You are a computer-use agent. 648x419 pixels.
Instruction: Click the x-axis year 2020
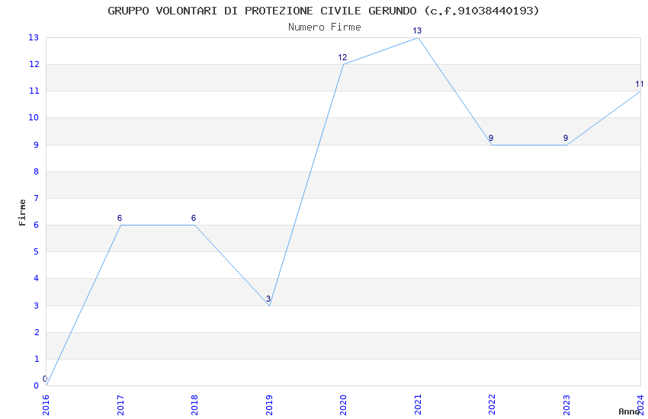tap(343, 405)
